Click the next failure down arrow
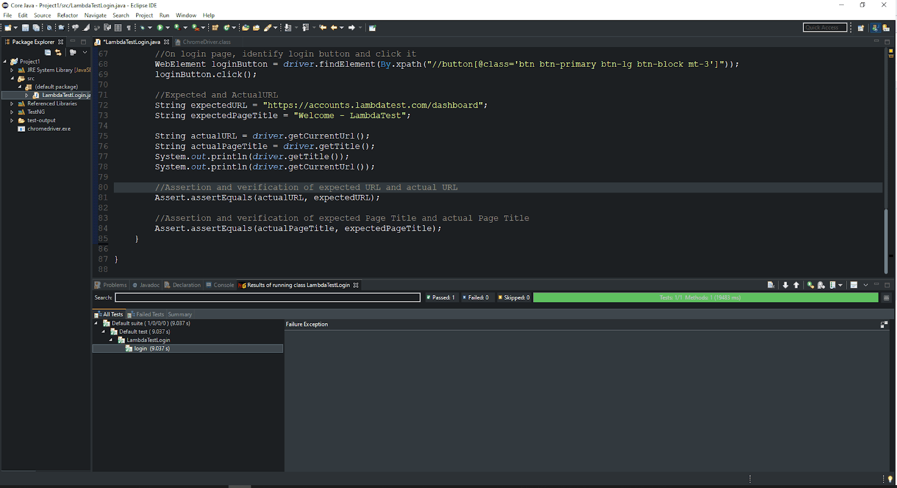Image resolution: width=897 pixels, height=488 pixels. [785, 285]
